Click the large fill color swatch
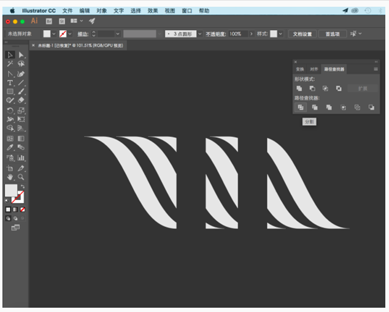The width and height of the screenshot is (389, 312). point(11,191)
